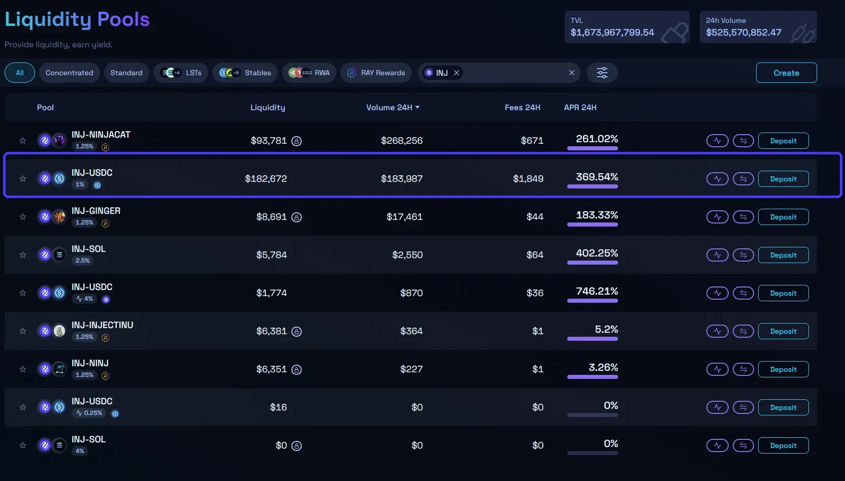The width and height of the screenshot is (845, 481).
Task: View chart for INJ-GINGER pool
Action: click(717, 217)
